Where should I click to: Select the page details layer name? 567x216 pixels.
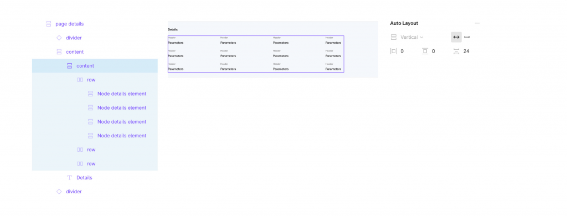click(69, 24)
